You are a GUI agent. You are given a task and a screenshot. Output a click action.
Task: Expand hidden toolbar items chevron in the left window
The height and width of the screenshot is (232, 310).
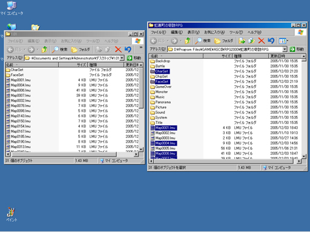coord(141,47)
